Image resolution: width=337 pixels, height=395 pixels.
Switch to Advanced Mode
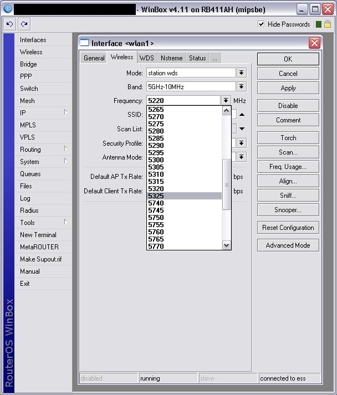[x=288, y=245]
